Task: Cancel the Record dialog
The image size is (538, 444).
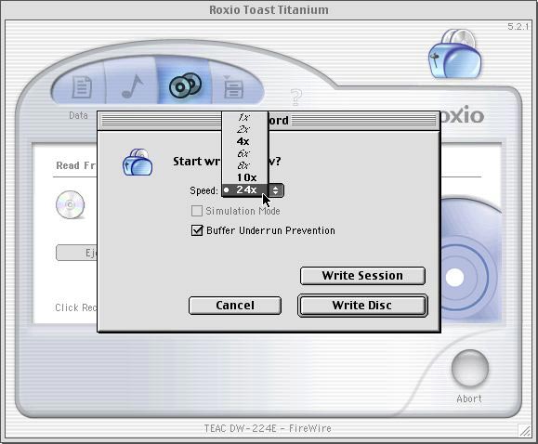Action: pos(235,306)
